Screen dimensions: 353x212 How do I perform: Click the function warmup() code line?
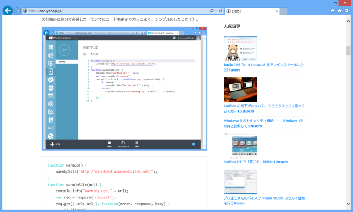[67, 165]
